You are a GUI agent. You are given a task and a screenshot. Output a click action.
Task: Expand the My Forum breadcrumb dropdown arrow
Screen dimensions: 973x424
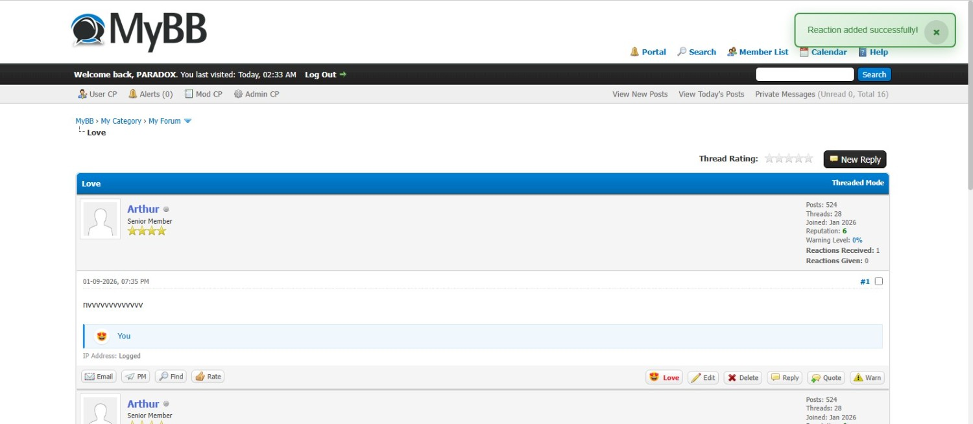(x=187, y=121)
